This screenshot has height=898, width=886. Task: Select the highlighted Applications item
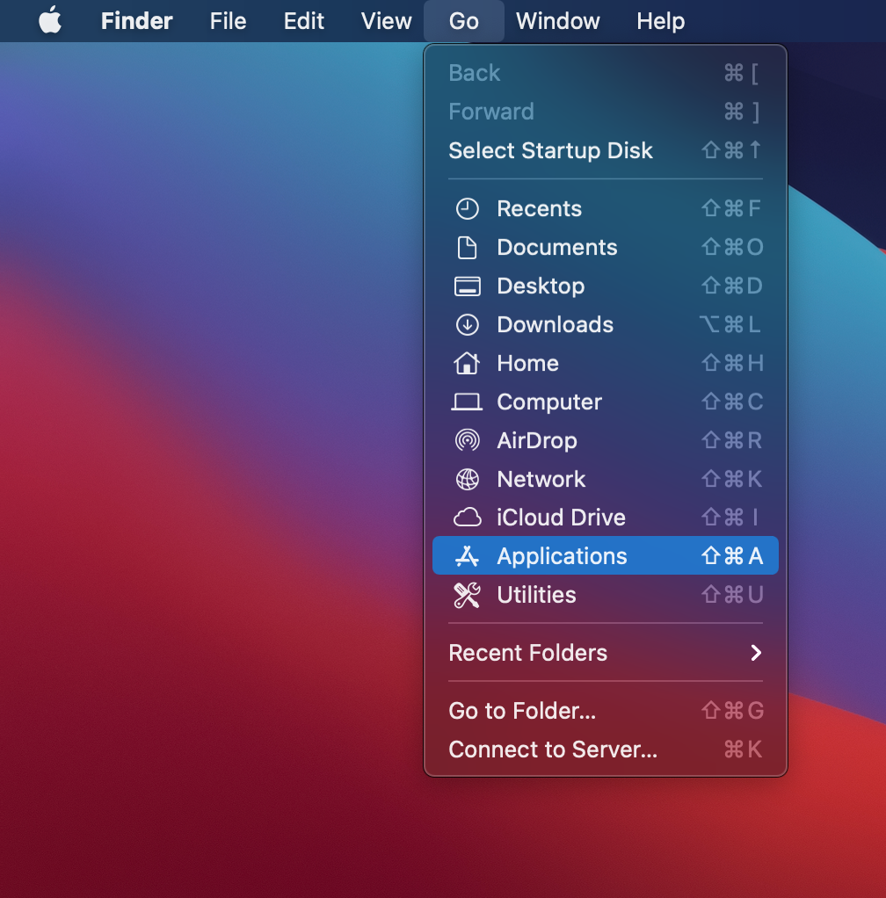point(606,555)
